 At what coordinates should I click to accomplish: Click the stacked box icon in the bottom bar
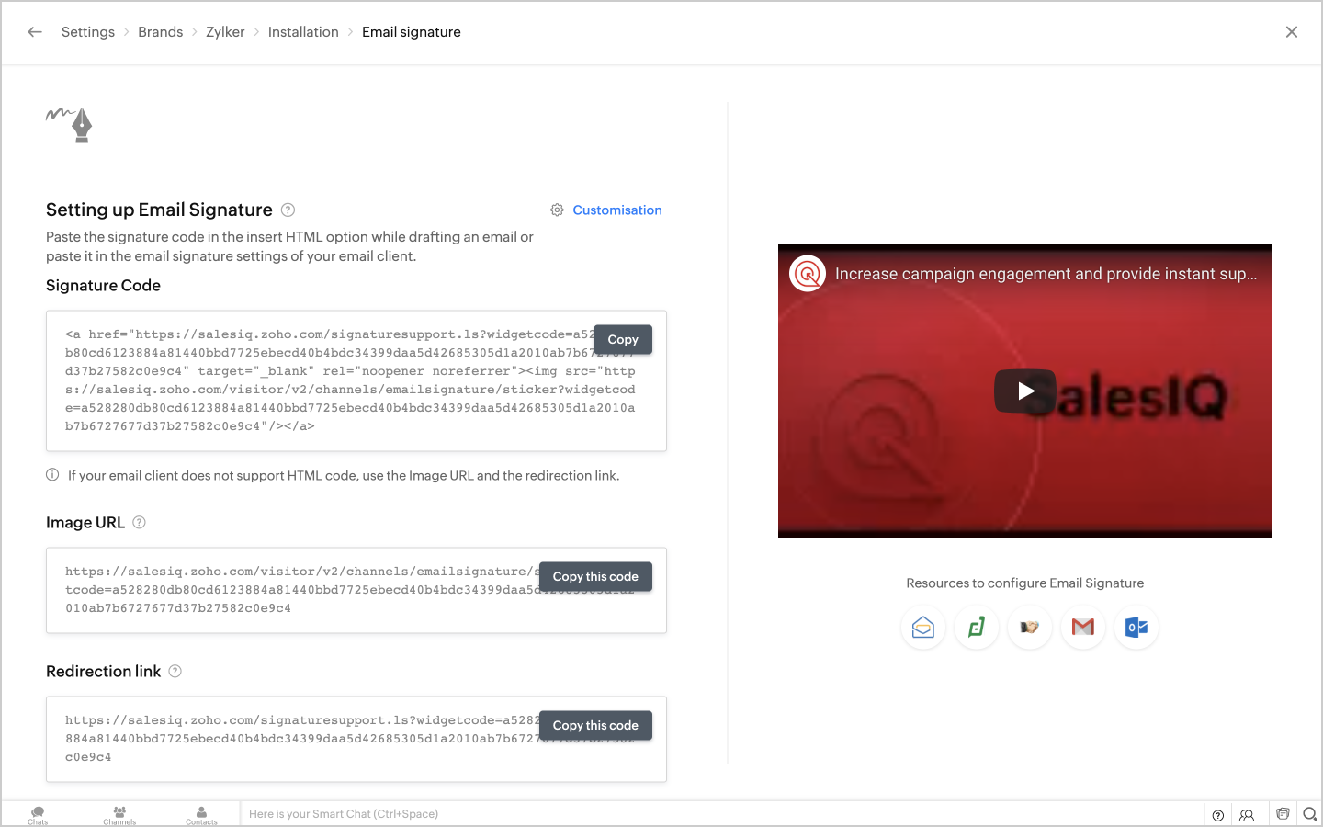pyautogui.click(x=1283, y=814)
